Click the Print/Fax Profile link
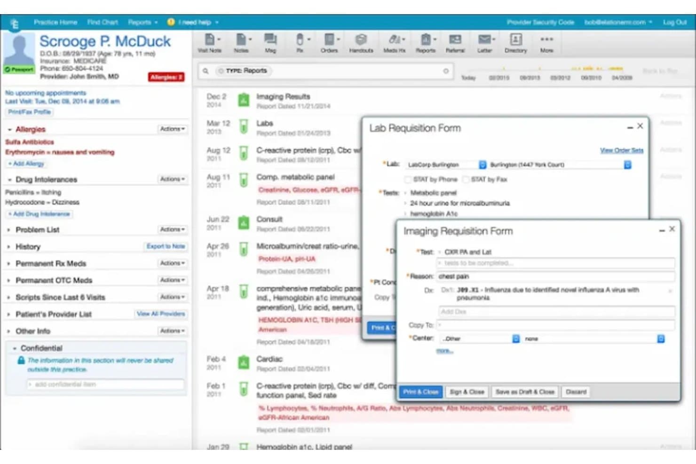The image size is (696, 464). pos(29,112)
